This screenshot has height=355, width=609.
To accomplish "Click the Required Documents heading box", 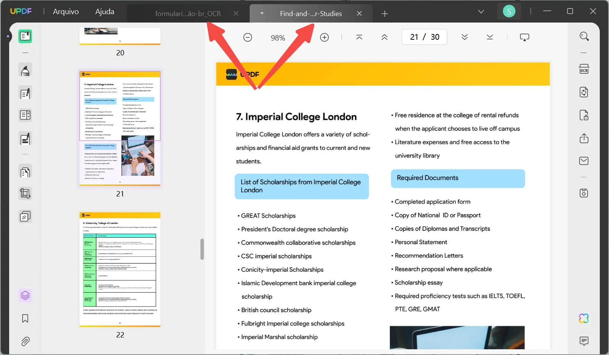I will pyautogui.click(x=458, y=178).
